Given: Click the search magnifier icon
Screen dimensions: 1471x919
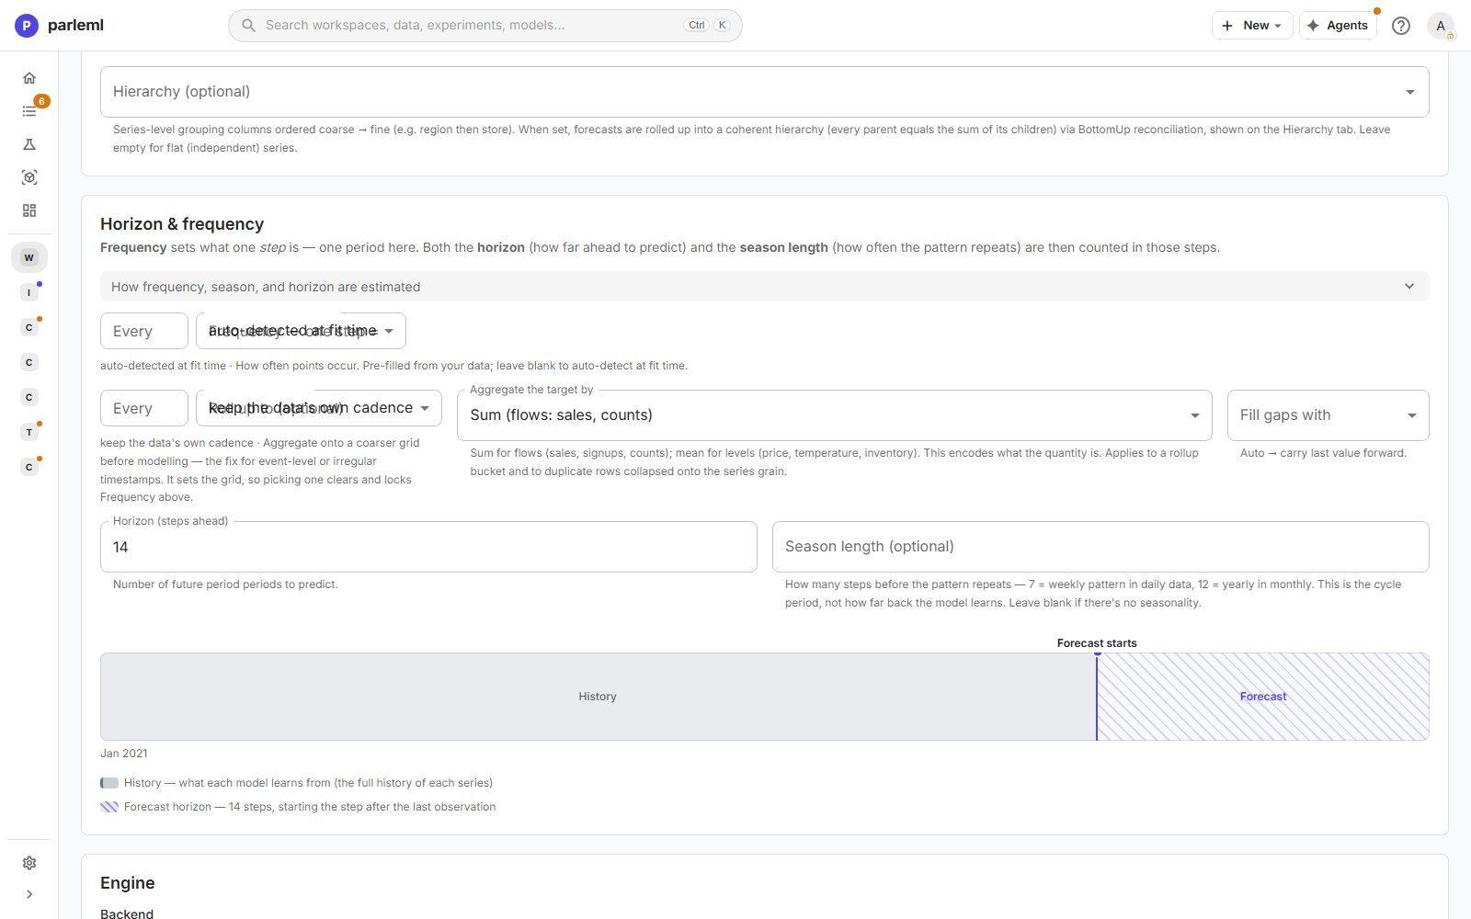Looking at the screenshot, I should [x=248, y=26].
